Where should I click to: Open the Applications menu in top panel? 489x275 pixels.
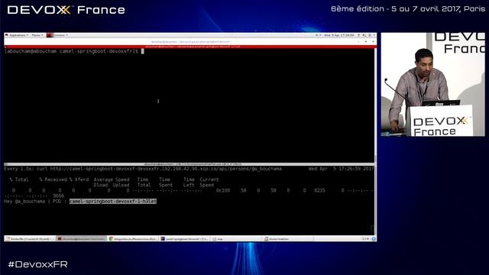point(17,35)
